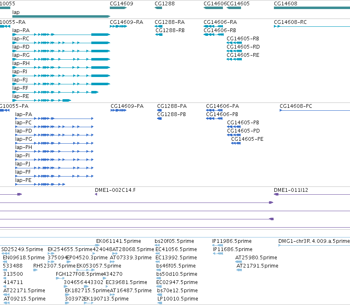The height and width of the screenshot is (305, 350).
Task: Select the DME1-011I12 feature label
Action: (x=291, y=190)
